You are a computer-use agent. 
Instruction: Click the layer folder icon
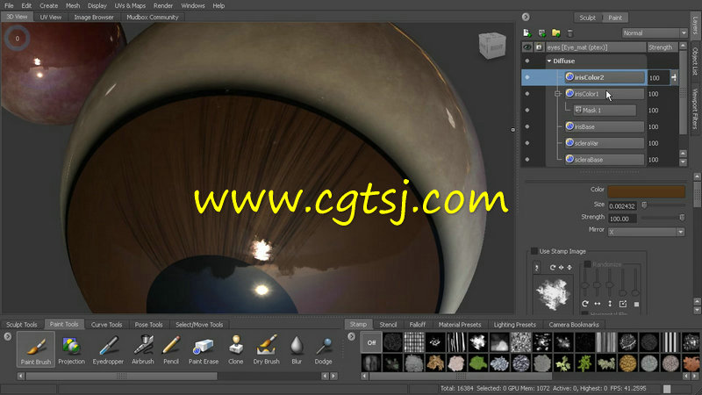(x=556, y=33)
